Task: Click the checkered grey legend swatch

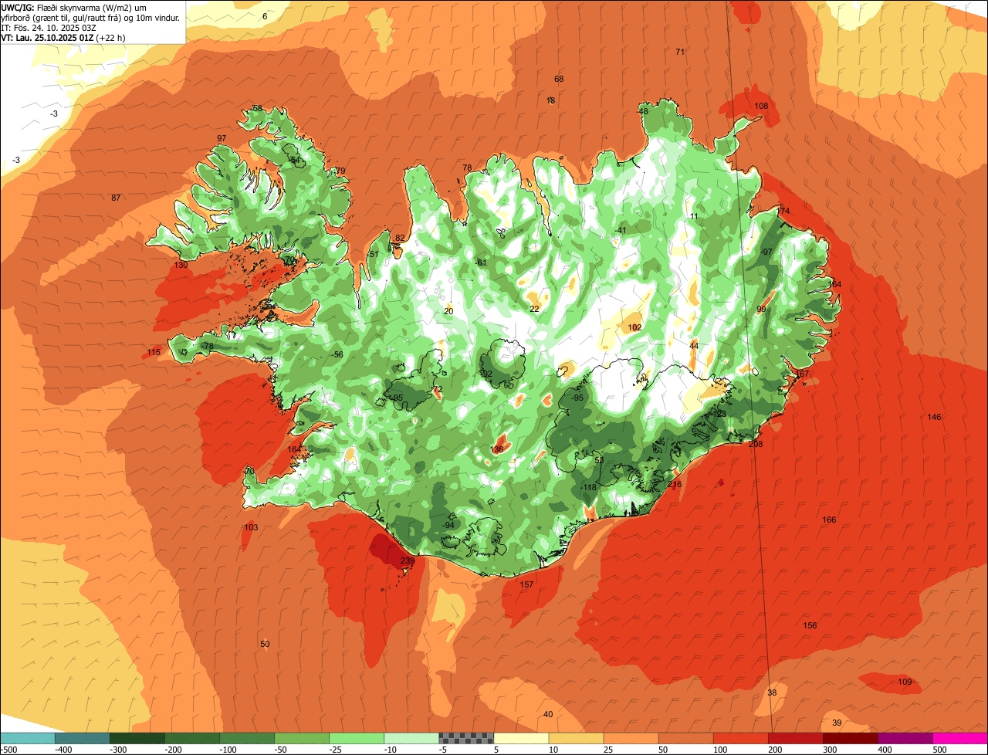Action: click(x=465, y=738)
